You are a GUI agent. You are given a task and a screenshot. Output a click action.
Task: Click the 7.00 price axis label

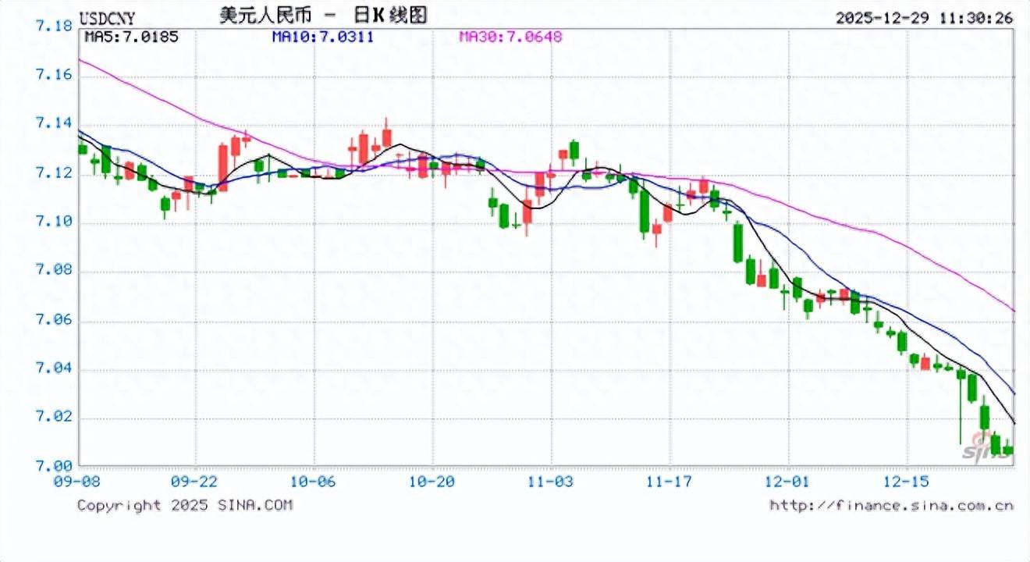pyautogui.click(x=52, y=464)
